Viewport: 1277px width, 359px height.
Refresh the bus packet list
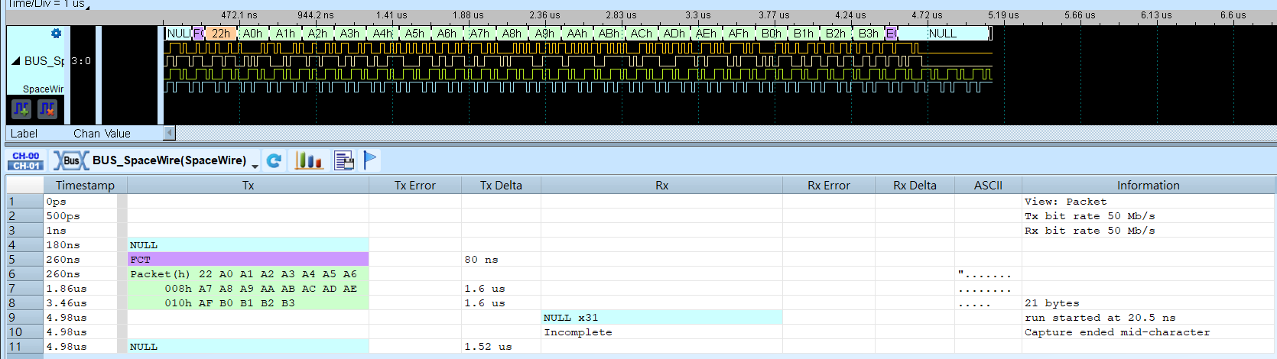tap(275, 160)
